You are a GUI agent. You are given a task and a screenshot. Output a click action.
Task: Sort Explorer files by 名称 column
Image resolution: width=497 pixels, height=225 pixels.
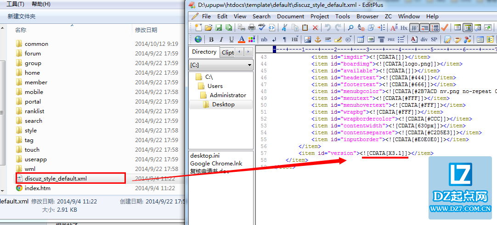coord(21,30)
